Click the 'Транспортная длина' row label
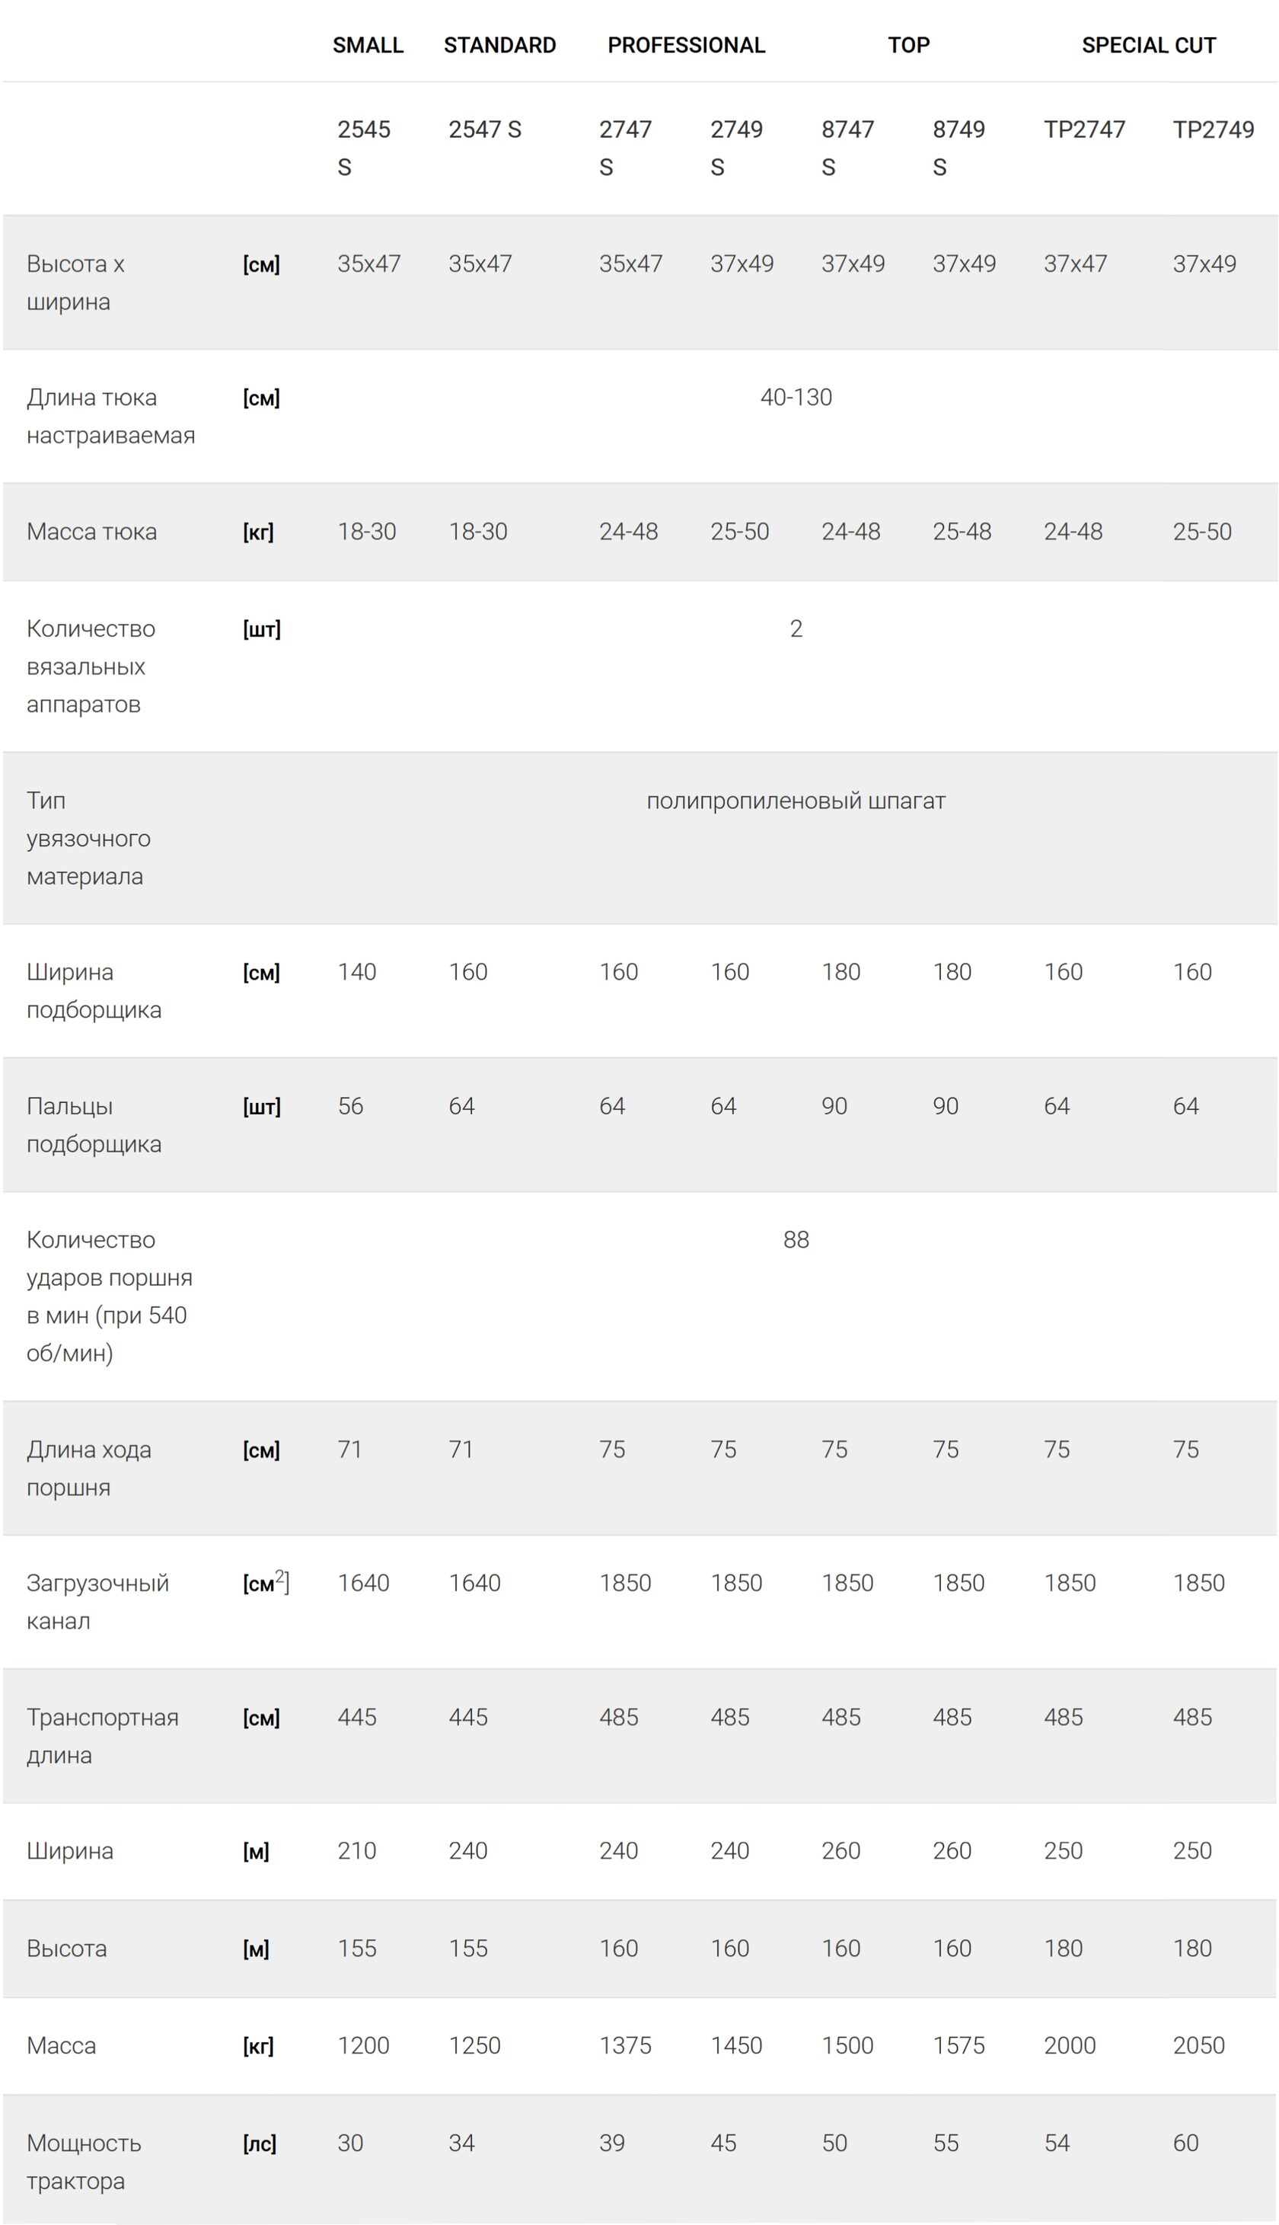The height and width of the screenshot is (2225, 1279). tap(102, 1735)
